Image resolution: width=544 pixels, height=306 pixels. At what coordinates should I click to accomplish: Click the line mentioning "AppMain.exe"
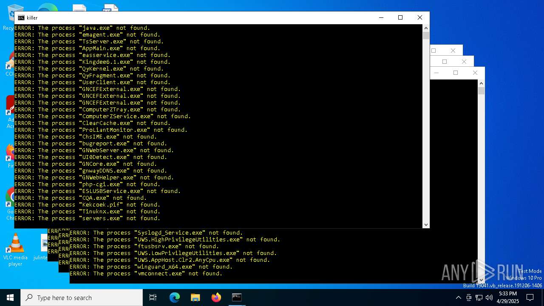coord(88,48)
